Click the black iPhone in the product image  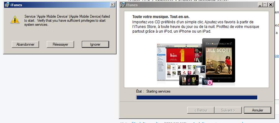[189, 80]
